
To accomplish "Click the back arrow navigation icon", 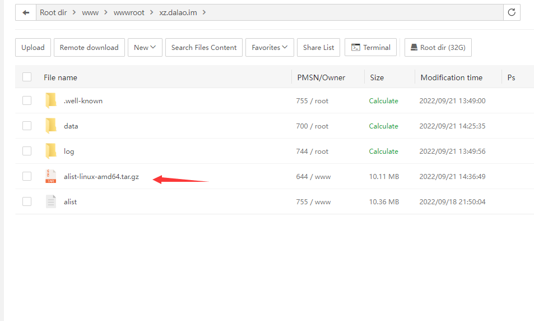I will 26,12.
